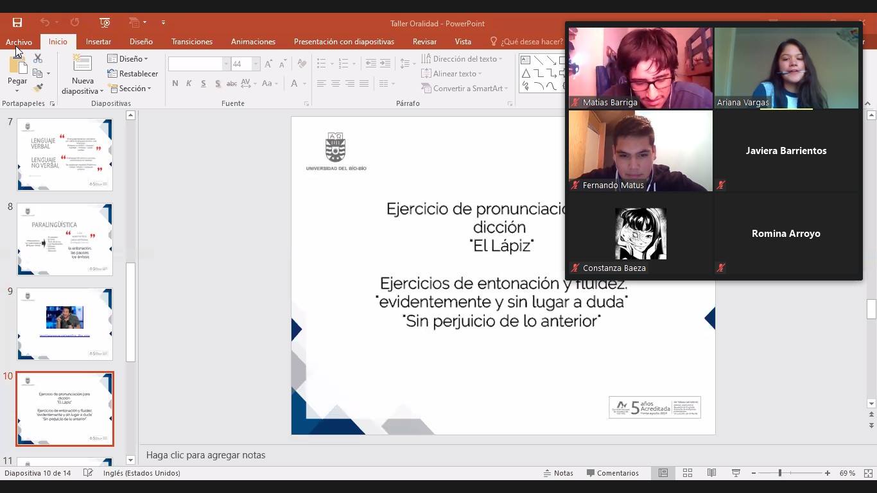Switch to the Transiciones tab

click(191, 42)
